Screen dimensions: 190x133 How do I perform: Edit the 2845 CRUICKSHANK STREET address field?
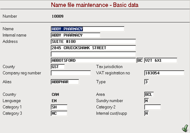point(93,48)
